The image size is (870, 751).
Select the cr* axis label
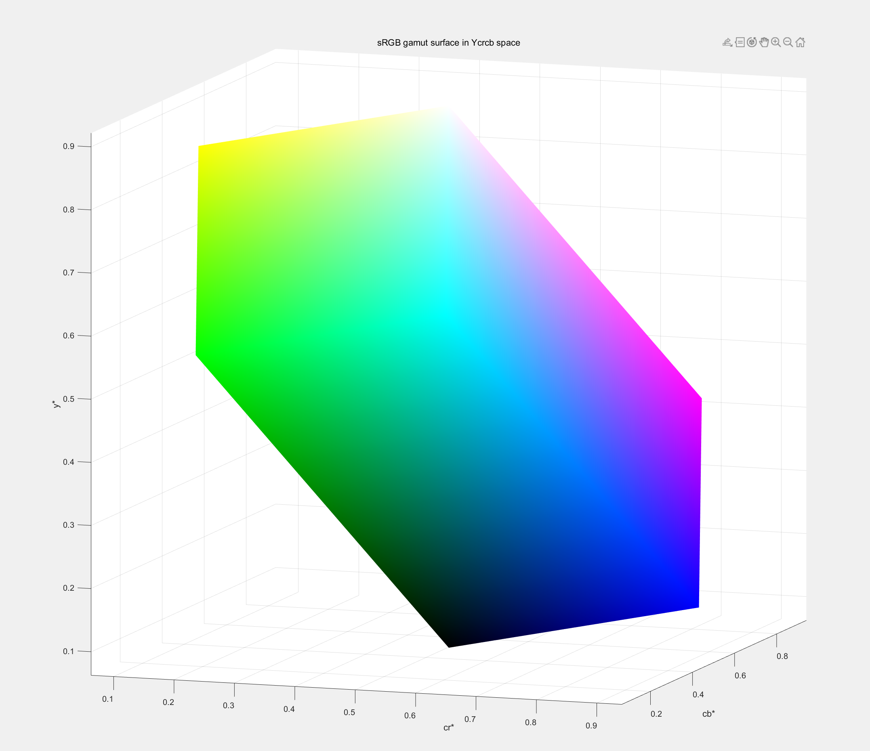pos(448,728)
